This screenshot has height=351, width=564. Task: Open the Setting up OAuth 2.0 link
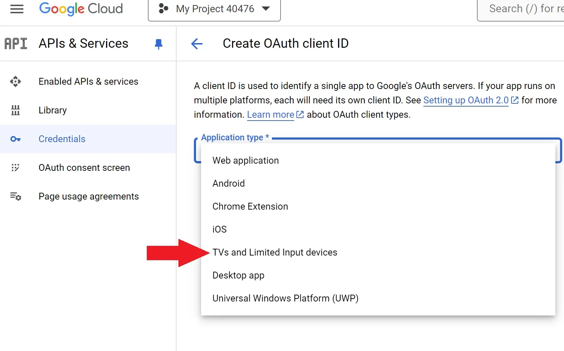coord(466,100)
